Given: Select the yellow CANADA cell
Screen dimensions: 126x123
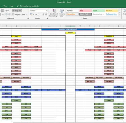Looking at the screenshot, I should point(109,36).
